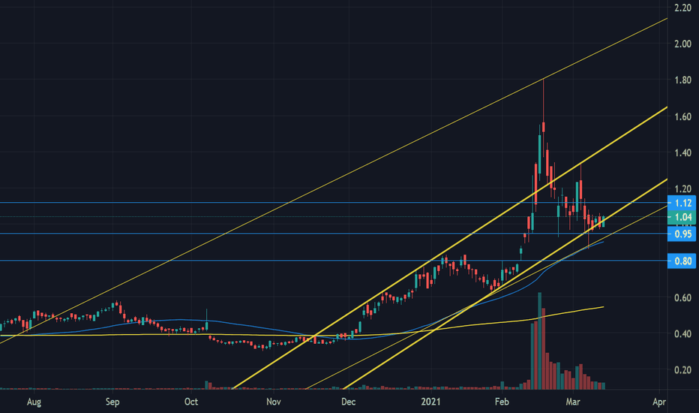Click the 1.80 price axis value

(683, 80)
